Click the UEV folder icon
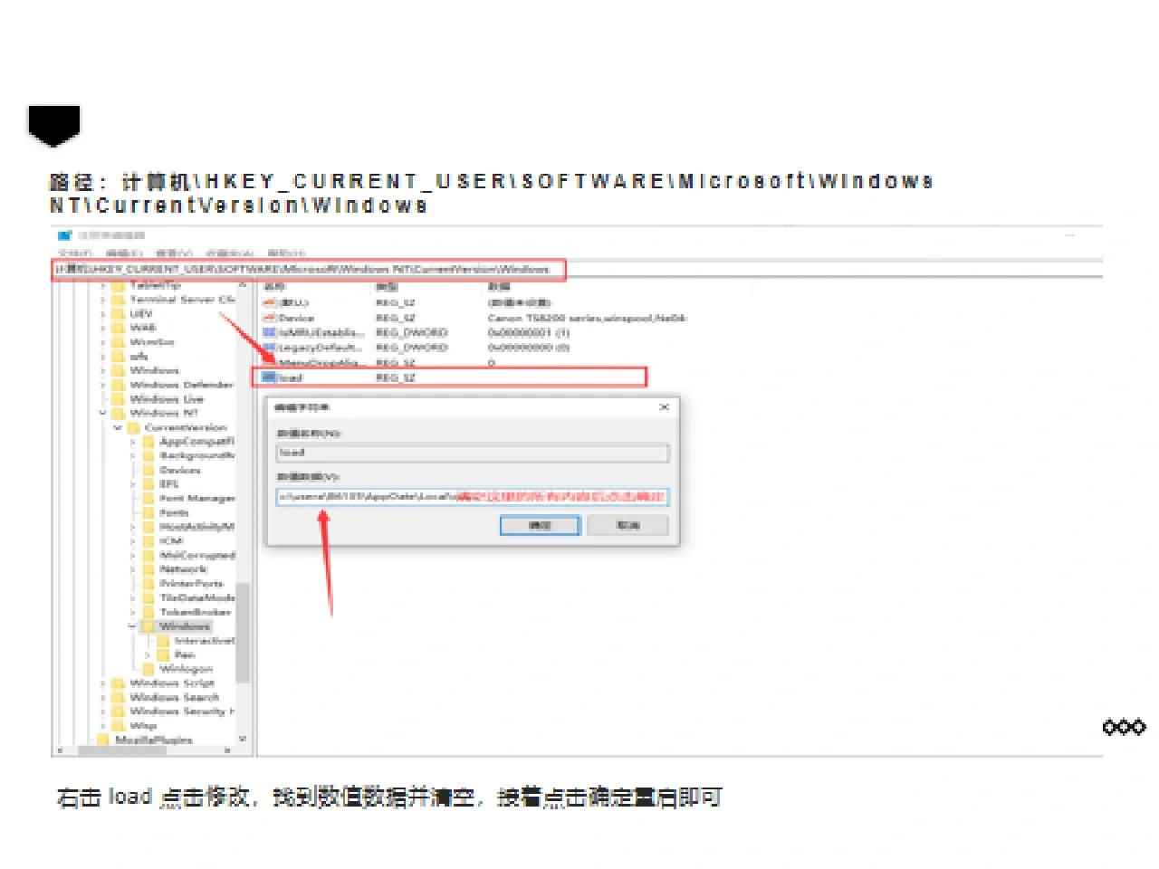 pyautogui.click(x=118, y=313)
